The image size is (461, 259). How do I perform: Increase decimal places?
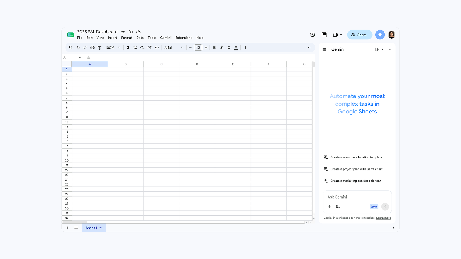(x=150, y=47)
